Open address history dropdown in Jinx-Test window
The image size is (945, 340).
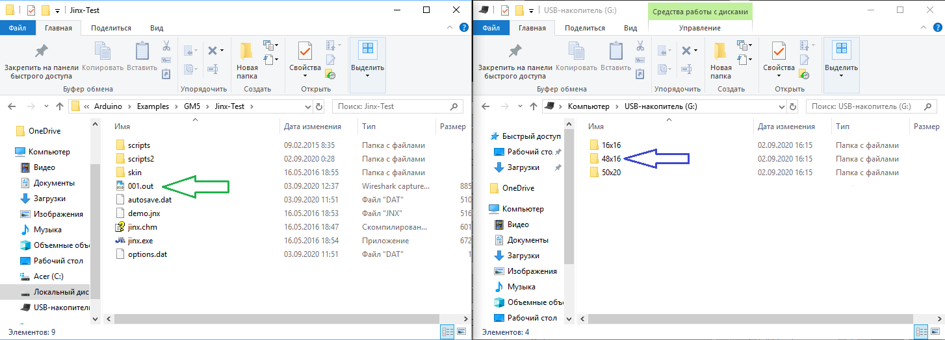click(307, 106)
